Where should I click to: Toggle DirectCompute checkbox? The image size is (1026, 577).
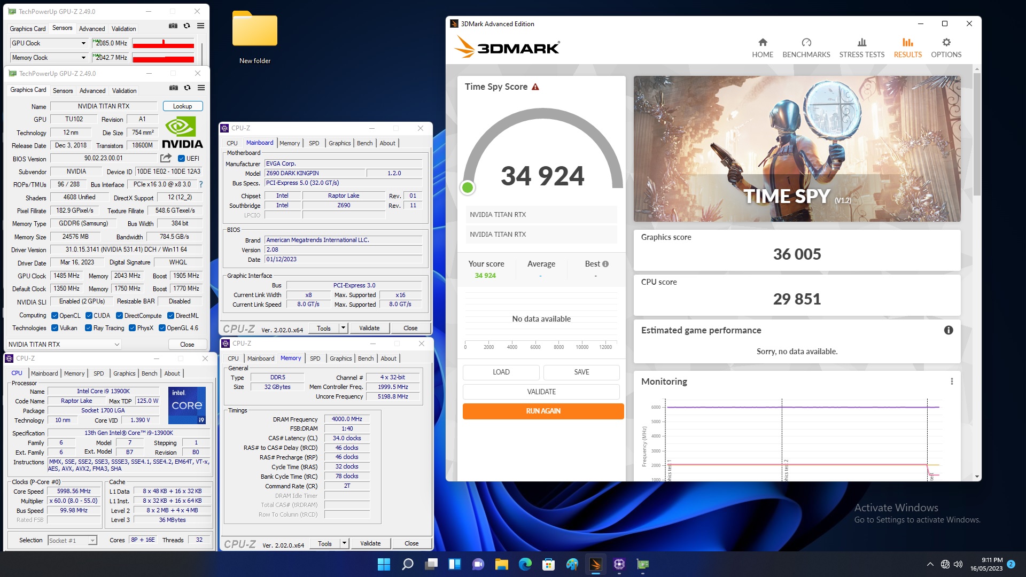pos(120,316)
